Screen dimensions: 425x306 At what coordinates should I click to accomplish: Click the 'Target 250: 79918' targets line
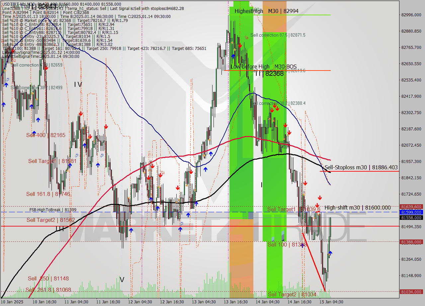(104, 49)
